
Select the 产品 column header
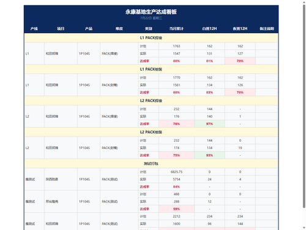(89, 29)
